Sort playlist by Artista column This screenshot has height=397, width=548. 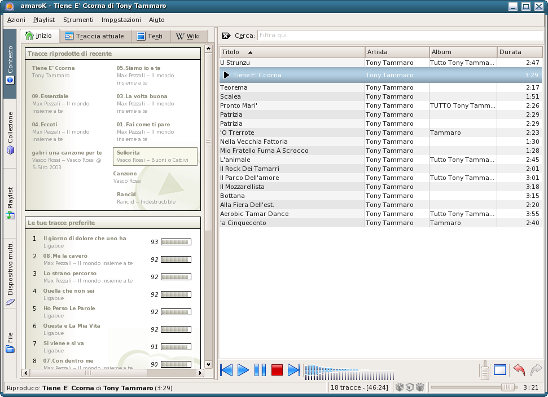[397, 52]
